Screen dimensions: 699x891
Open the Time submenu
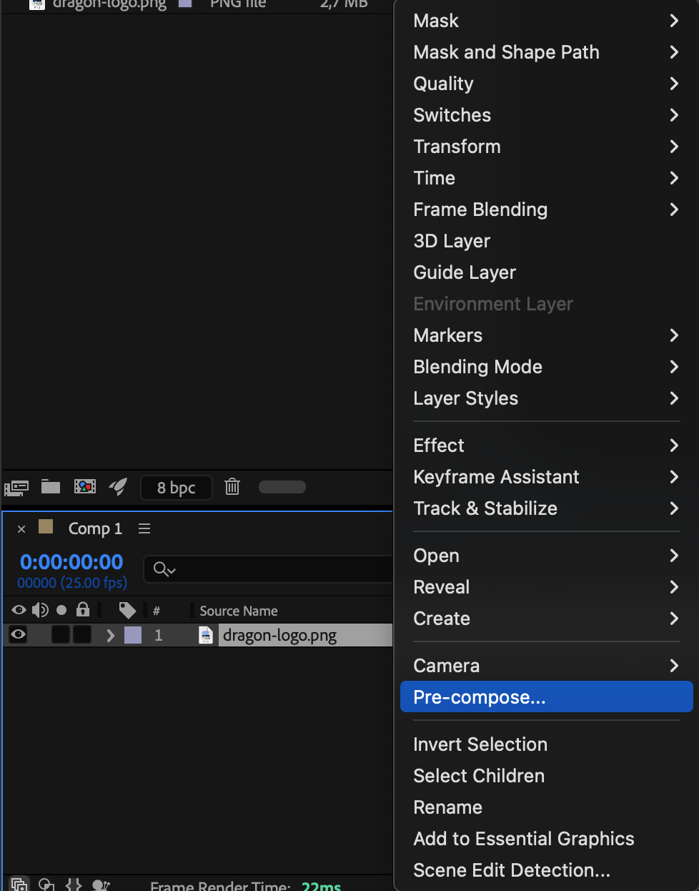click(546, 178)
